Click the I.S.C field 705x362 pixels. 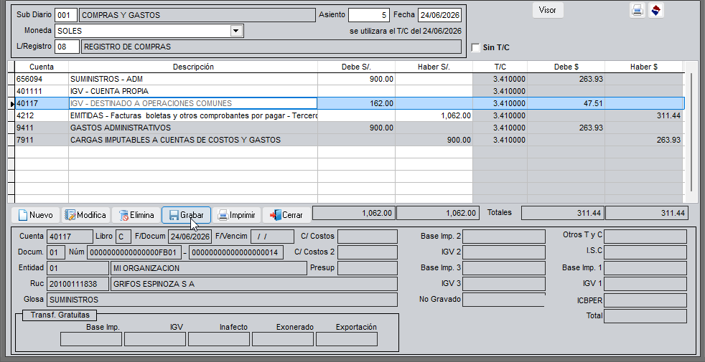(645, 252)
